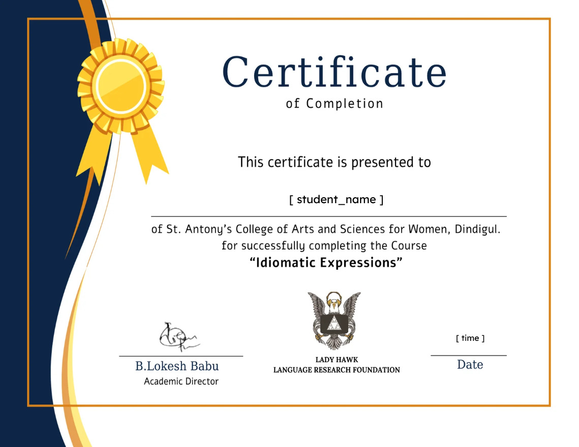Select "This certificate is presented to" line
Image resolution: width=579 pixels, height=447 pixels.
(334, 163)
